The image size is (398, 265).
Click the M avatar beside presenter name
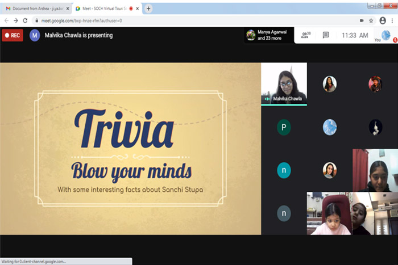[x=35, y=35]
